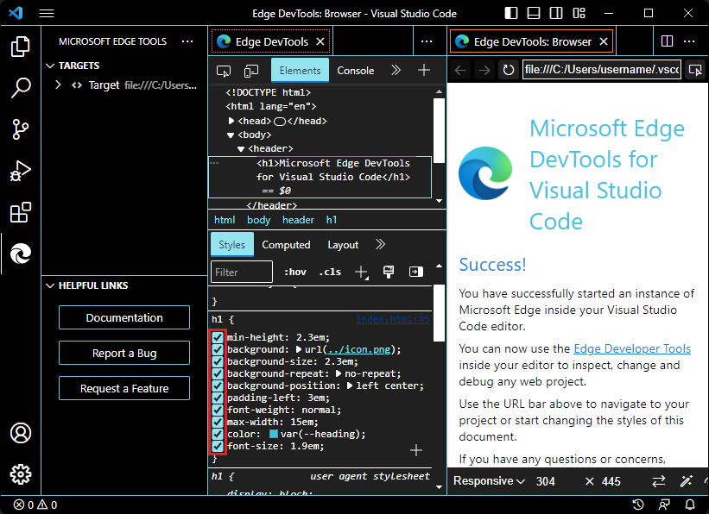Select the Computed tab in Styles pane
The width and height of the screenshot is (709, 514).
pos(286,244)
